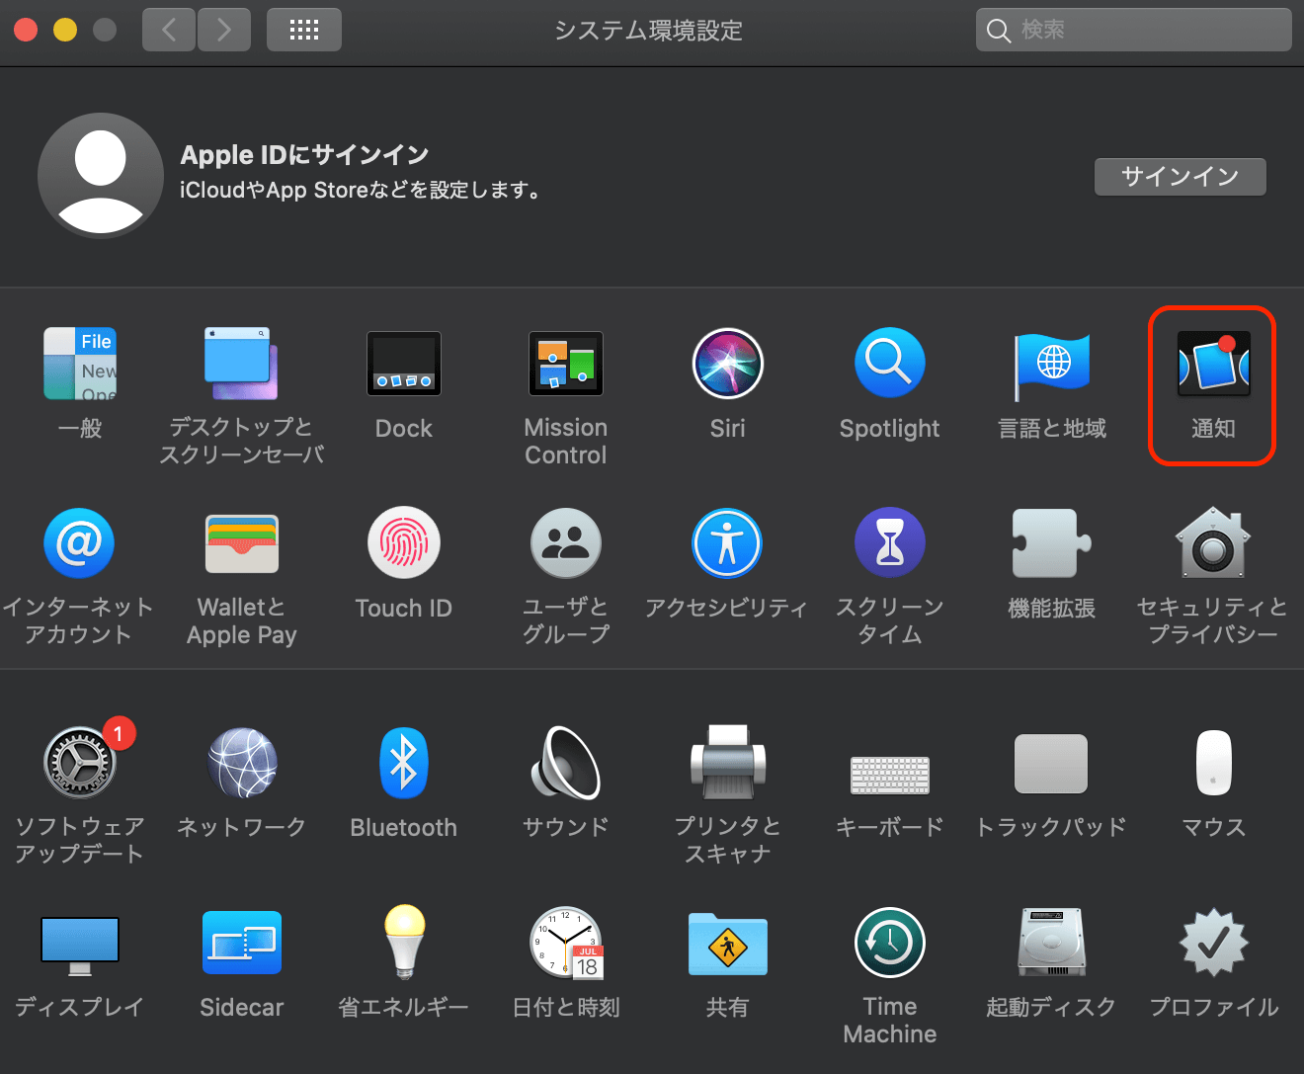Open Walletと Apple Pay settings
The image size is (1304, 1074).
(x=241, y=543)
